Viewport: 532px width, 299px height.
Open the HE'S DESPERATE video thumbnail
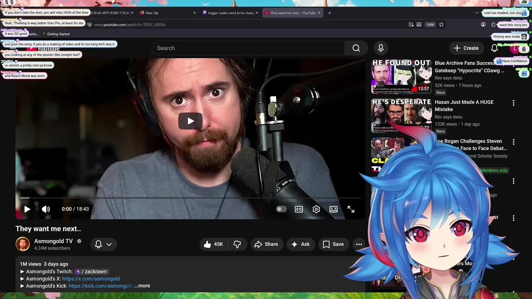coord(401,116)
